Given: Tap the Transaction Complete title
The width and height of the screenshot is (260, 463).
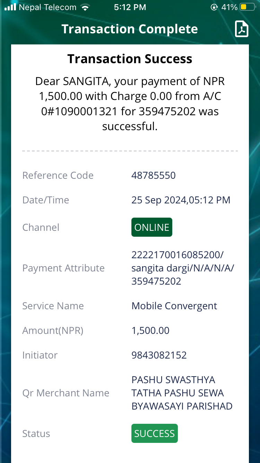Looking at the screenshot, I should pyautogui.click(x=130, y=29).
